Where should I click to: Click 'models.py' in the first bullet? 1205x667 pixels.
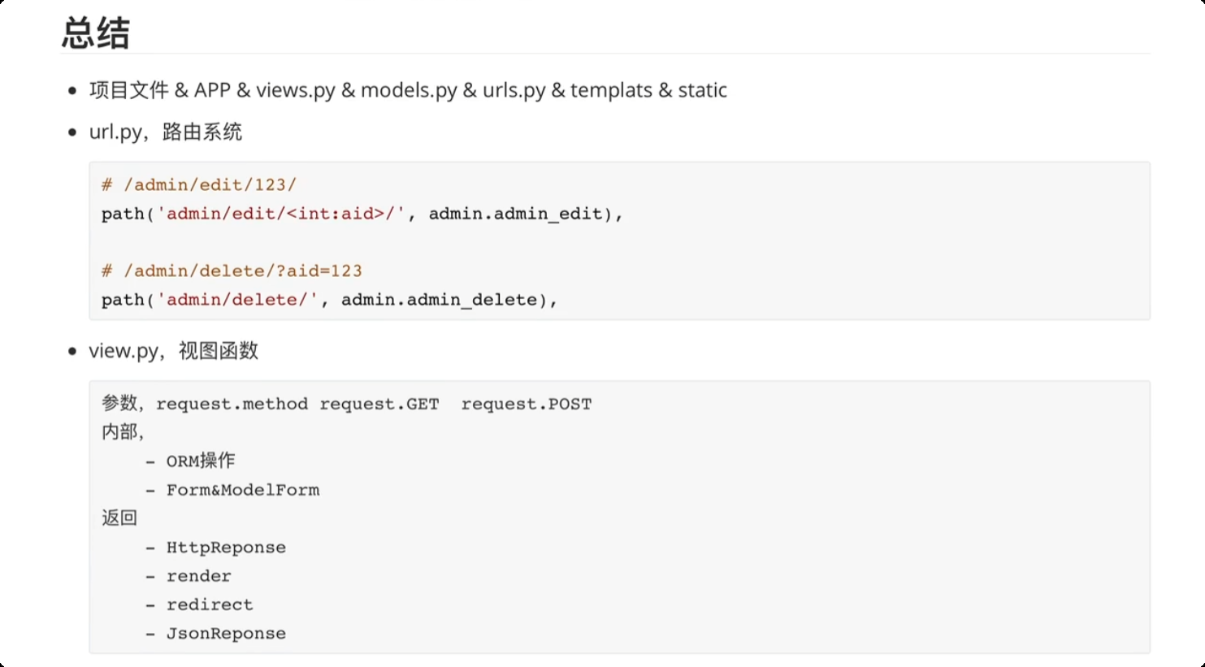(x=409, y=90)
